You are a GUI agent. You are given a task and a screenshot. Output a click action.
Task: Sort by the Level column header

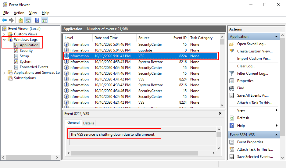[78, 38]
